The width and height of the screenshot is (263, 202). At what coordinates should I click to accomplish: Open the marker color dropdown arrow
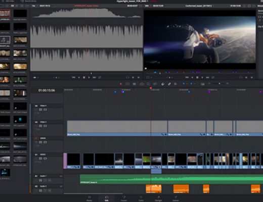[x=195, y=83]
